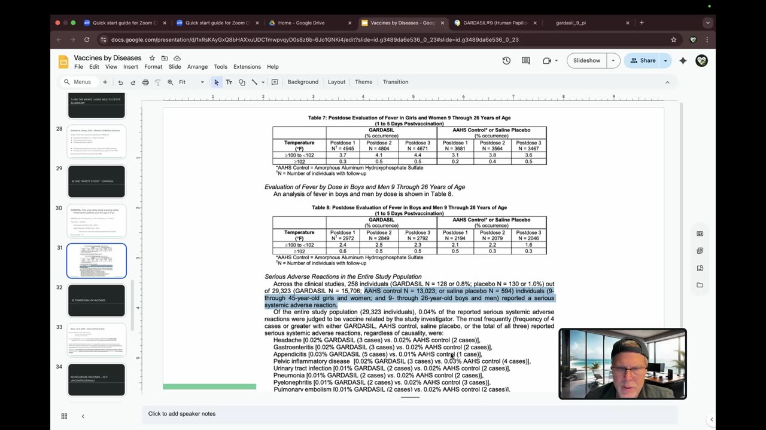
Task: Move presentation using the folder icon
Action: point(165,58)
